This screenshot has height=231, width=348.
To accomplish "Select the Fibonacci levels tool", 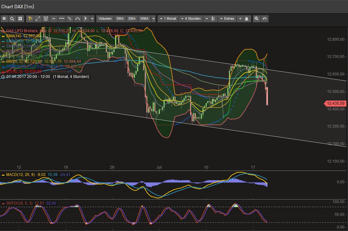I will pyautogui.click(x=46, y=18).
